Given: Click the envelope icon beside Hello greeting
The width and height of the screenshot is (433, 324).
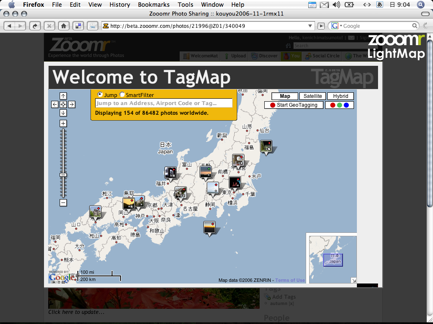Looking at the screenshot, I should click(x=351, y=38).
